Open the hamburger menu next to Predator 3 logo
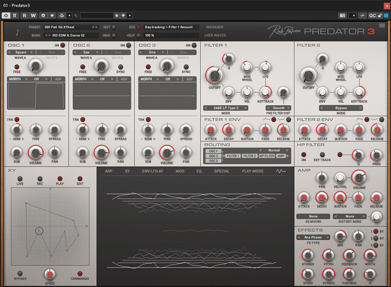Viewport: 391px width, 287px height. (382, 25)
